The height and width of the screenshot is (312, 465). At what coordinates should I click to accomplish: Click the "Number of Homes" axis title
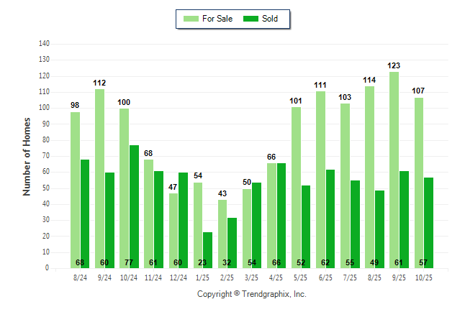pyautogui.click(x=27, y=156)
